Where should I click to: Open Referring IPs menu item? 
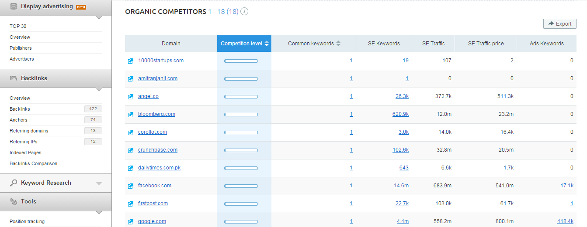pos(24,142)
